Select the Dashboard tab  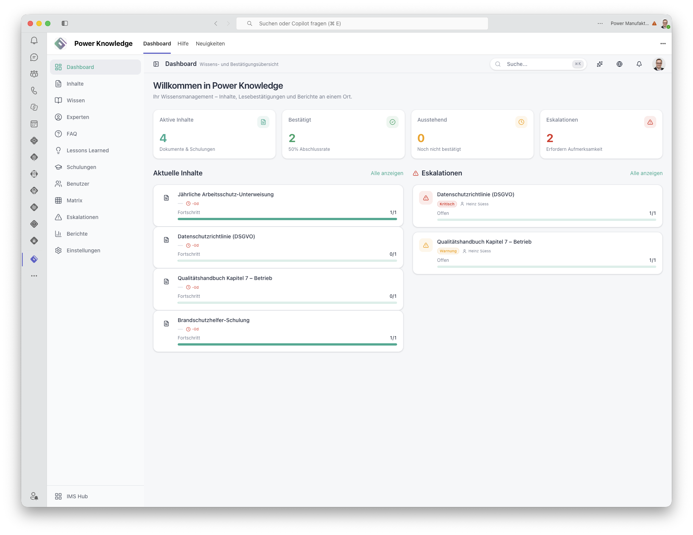pyautogui.click(x=157, y=44)
